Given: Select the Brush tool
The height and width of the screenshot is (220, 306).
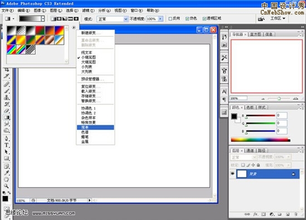Looking at the screenshot, I should 7,91.
